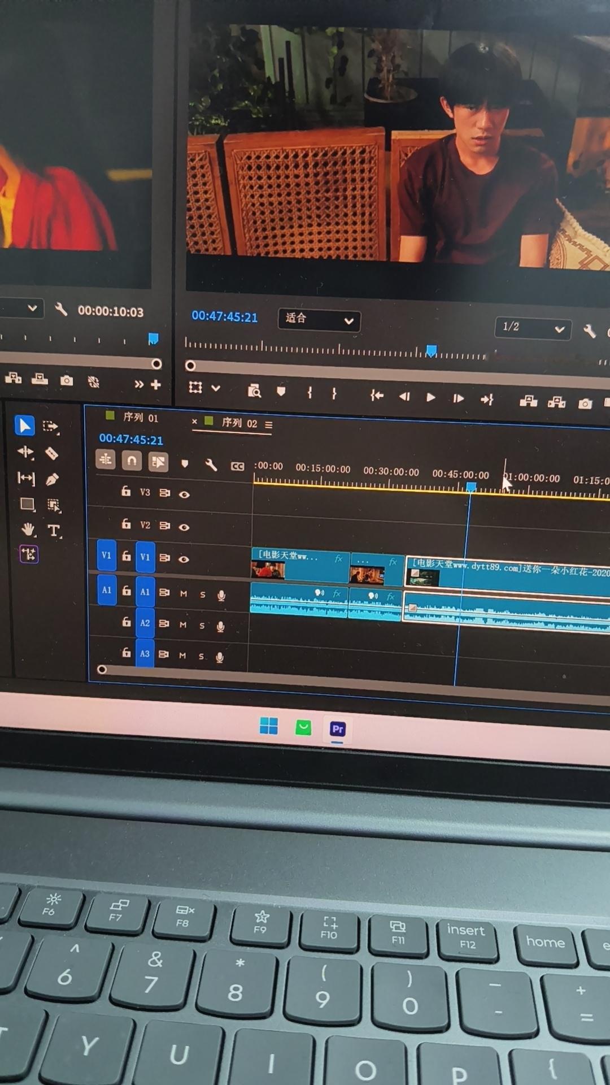Toggle snap in timeline magnet

coord(132,461)
